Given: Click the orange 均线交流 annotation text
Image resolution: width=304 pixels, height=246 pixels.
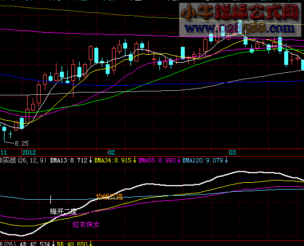Looking at the screenshot, I should (110, 197).
